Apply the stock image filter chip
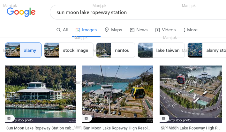226x132 pixels. click(x=69, y=50)
